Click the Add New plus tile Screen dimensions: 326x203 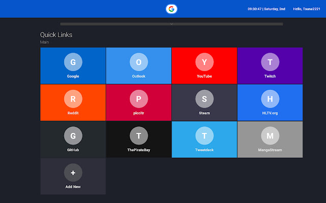pos(73,176)
